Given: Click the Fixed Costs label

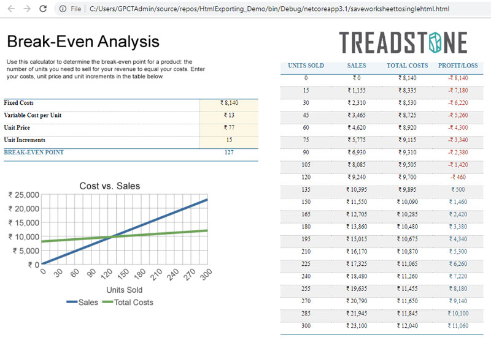Looking at the screenshot, I should point(18,103).
